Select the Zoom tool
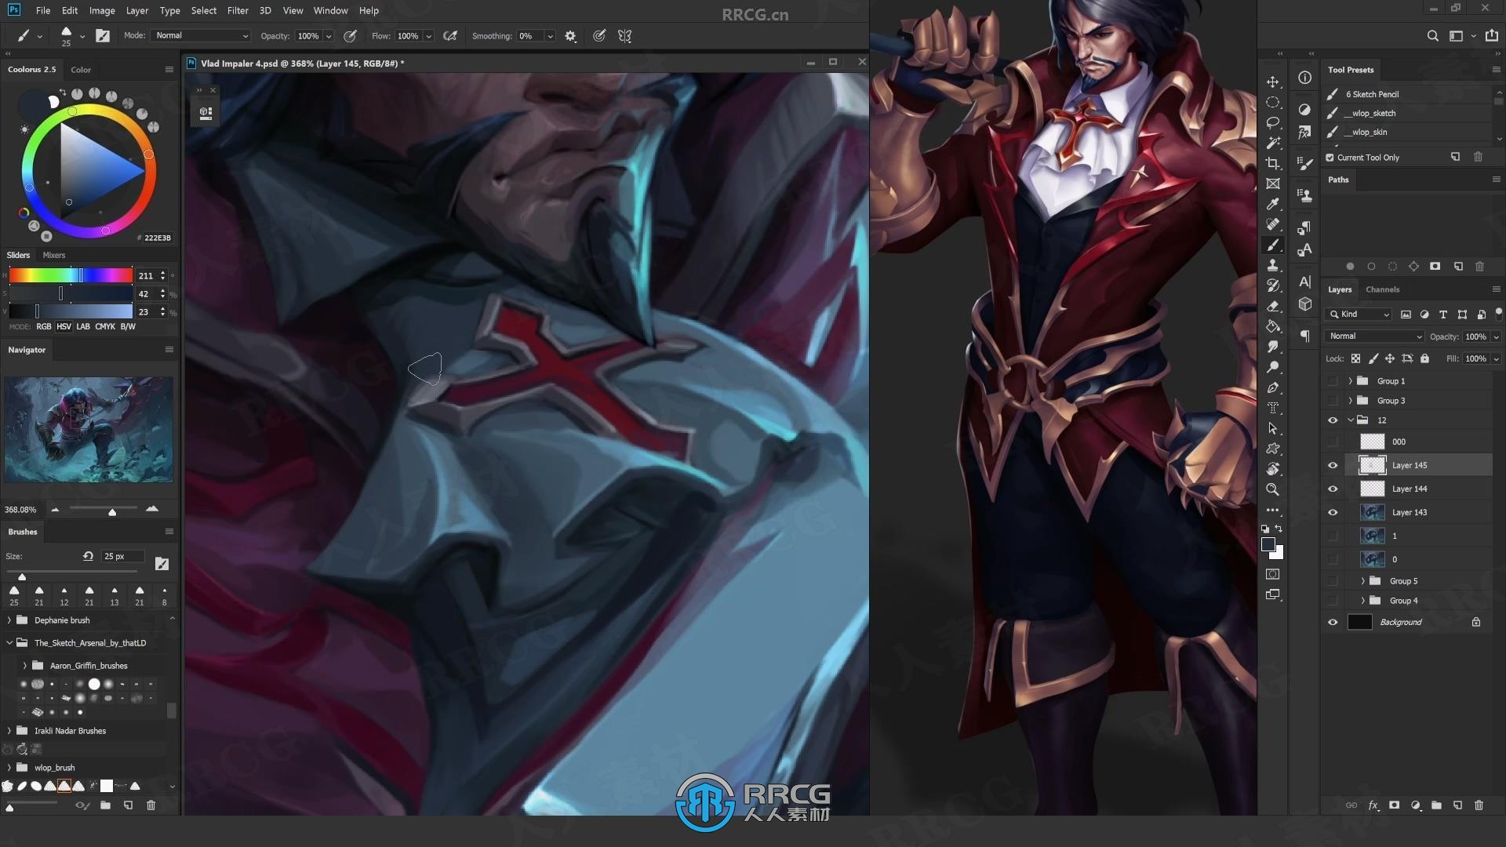 pyautogui.click(x=1273, y=489)
